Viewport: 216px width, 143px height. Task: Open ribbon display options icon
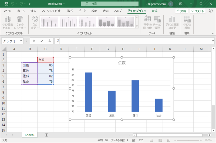click(x=181, y=4)
